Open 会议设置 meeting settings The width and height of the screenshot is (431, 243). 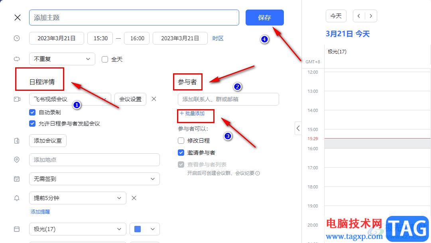click(x=130, y=99)
